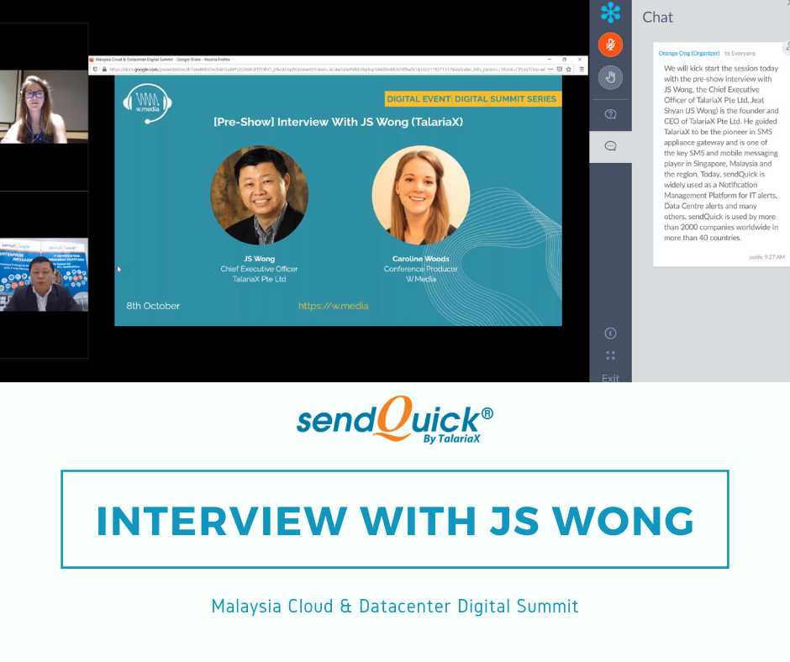
Task: Click the 'to Everyone' recipient label
Action: click(740, 54)
